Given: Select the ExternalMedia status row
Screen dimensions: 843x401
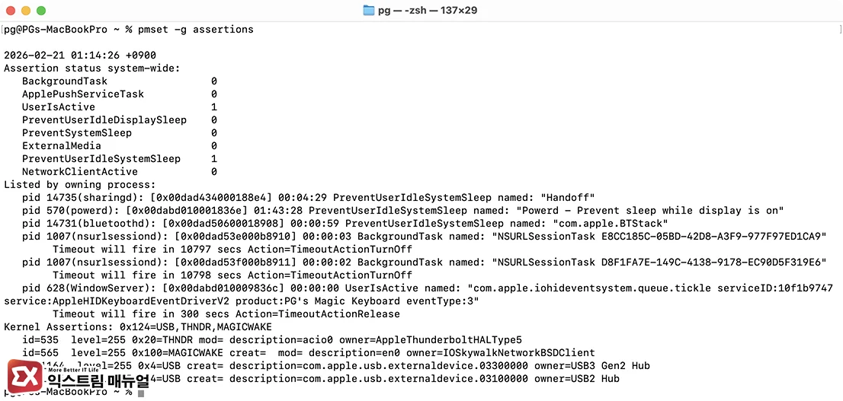Looking at the screenshot, I should [x=119, y=145].
